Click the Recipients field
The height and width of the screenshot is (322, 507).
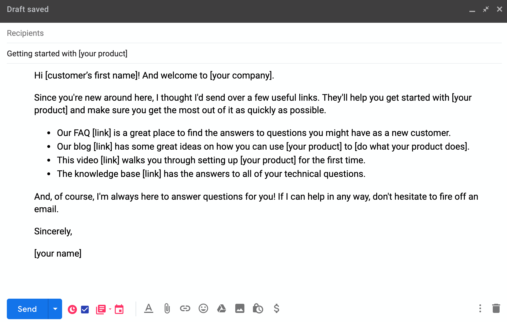[x=254, y=33]
